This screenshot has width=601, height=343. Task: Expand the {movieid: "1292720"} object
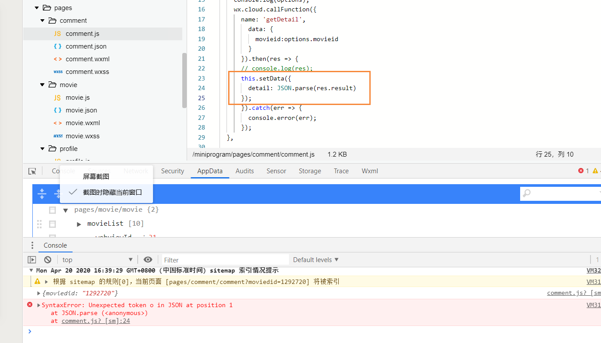point(38,293)
